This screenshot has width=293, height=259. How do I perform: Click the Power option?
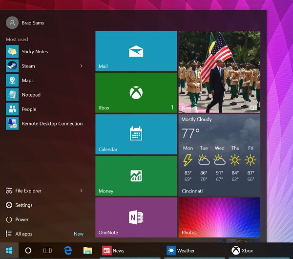21,219
